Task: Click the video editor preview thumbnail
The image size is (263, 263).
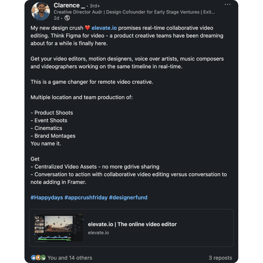Action: (x=59, y=228)
